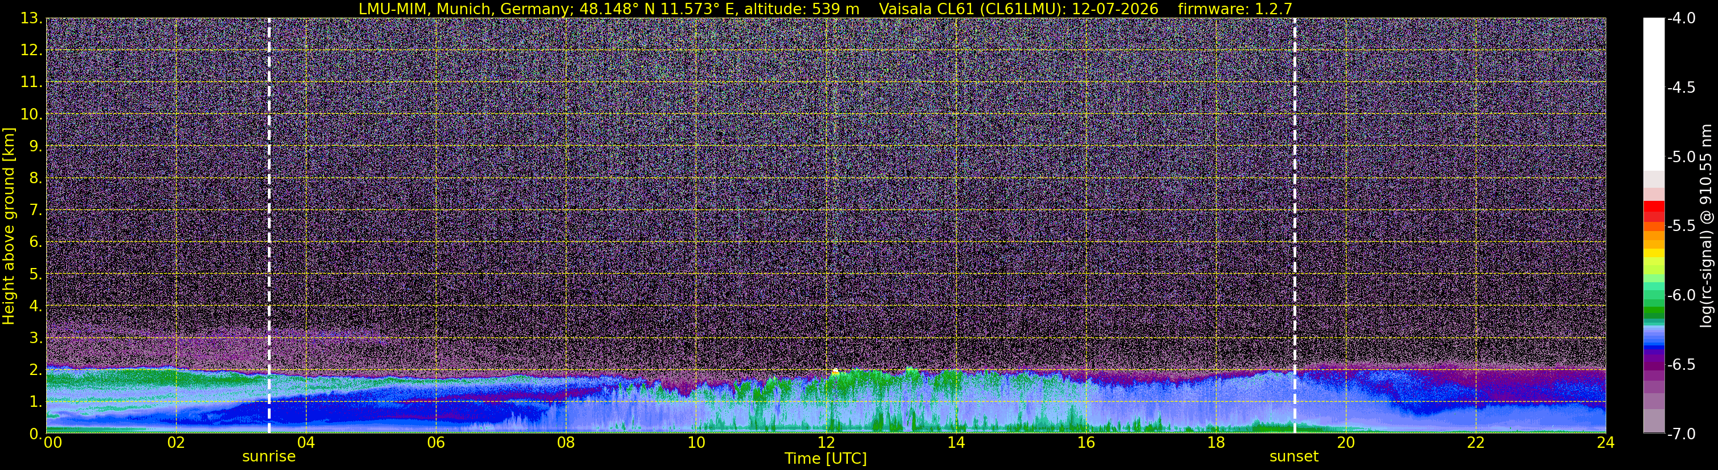This screenshot has height=470, width=1718.
Task: Click the '24' time axis tick label
Action: 1605,443
